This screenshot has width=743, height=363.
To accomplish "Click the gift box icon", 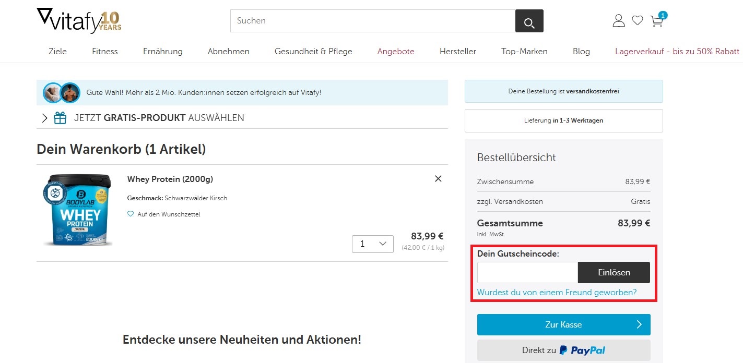I will point(60,118).
